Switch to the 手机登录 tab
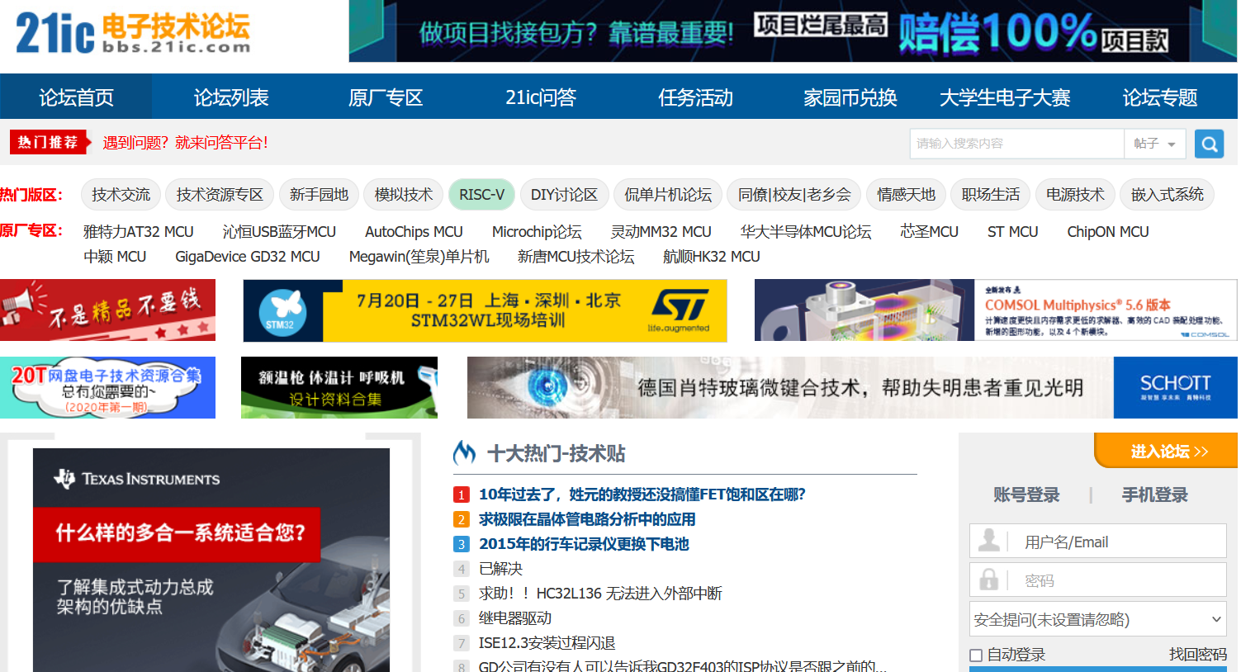This screenshot has height=672, width=1241. click(1154, 495)
